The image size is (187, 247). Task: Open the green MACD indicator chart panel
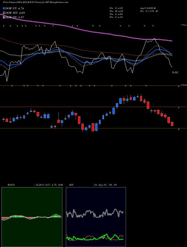point(32,217)
